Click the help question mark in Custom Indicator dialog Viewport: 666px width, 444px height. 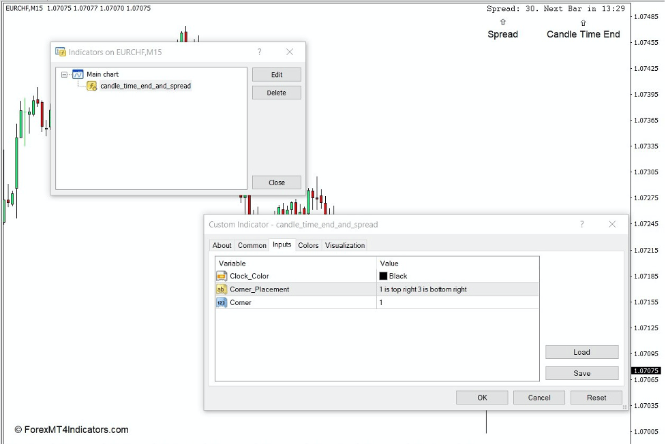[581, 224]
